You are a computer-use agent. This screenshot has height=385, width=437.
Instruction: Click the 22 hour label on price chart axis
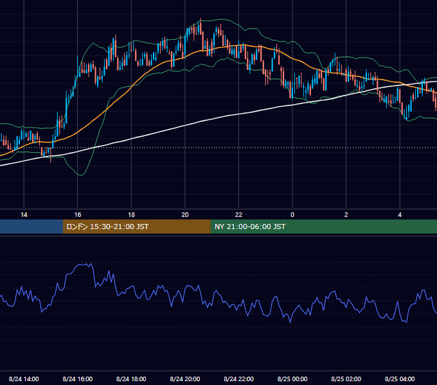[x=239, y=215]
